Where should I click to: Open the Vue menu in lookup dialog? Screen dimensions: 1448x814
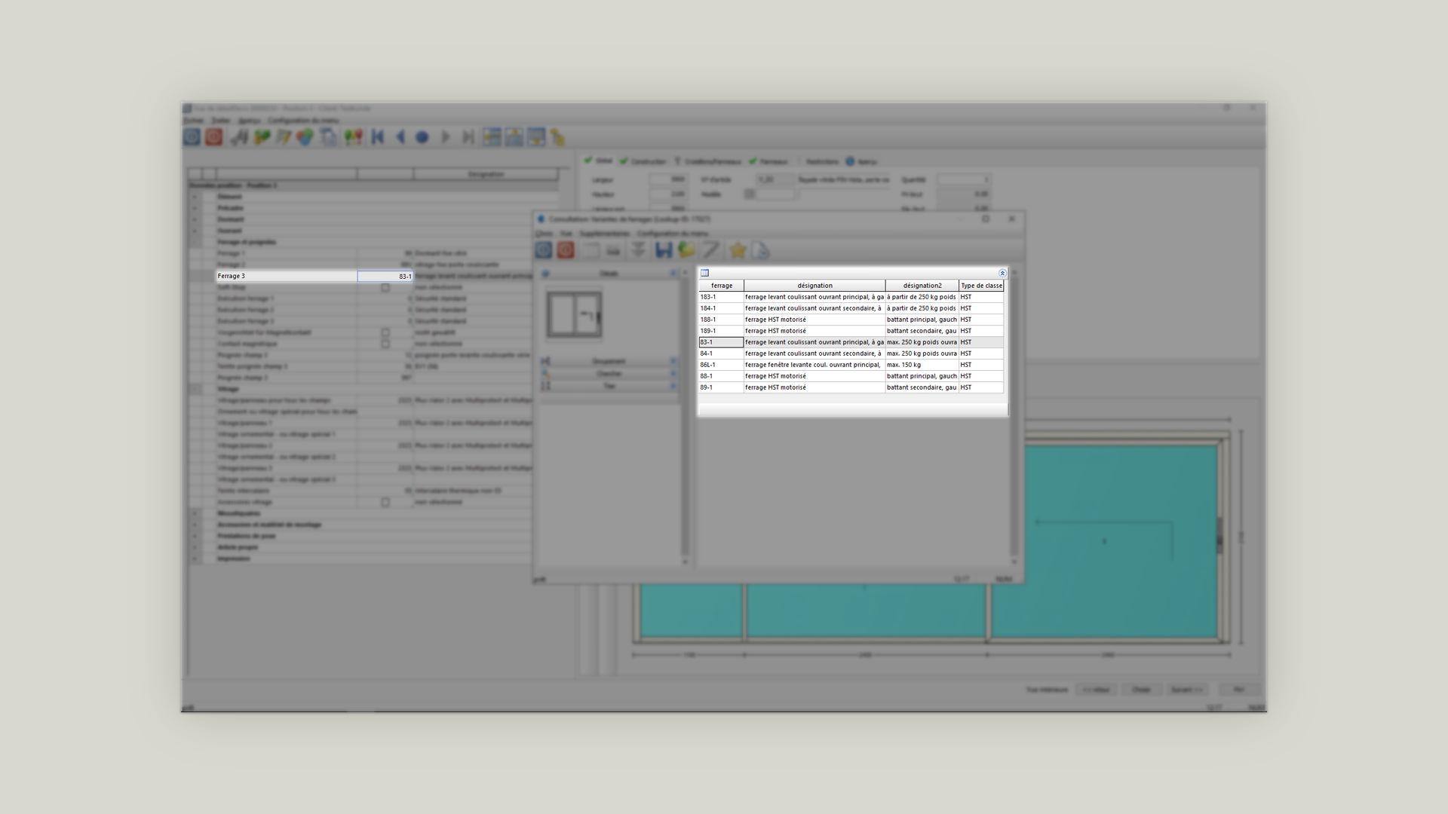tap(566, 234)
